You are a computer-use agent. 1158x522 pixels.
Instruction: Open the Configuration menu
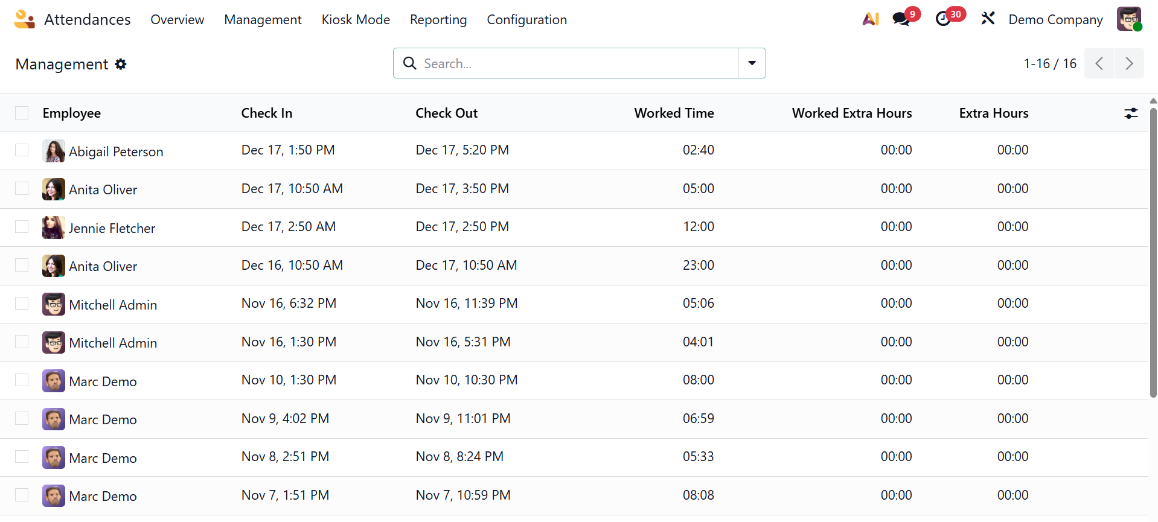[526, 19]
